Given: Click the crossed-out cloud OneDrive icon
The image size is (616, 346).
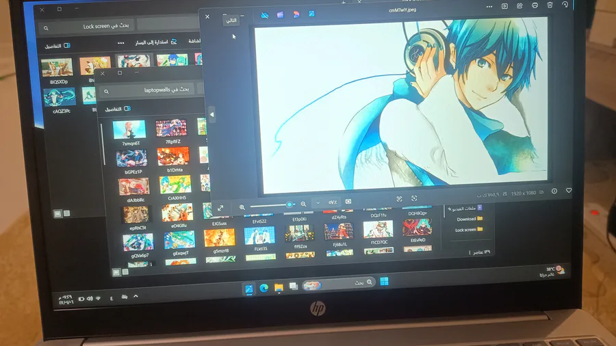Looking at the screenshot, I should [x=265, y=15].
